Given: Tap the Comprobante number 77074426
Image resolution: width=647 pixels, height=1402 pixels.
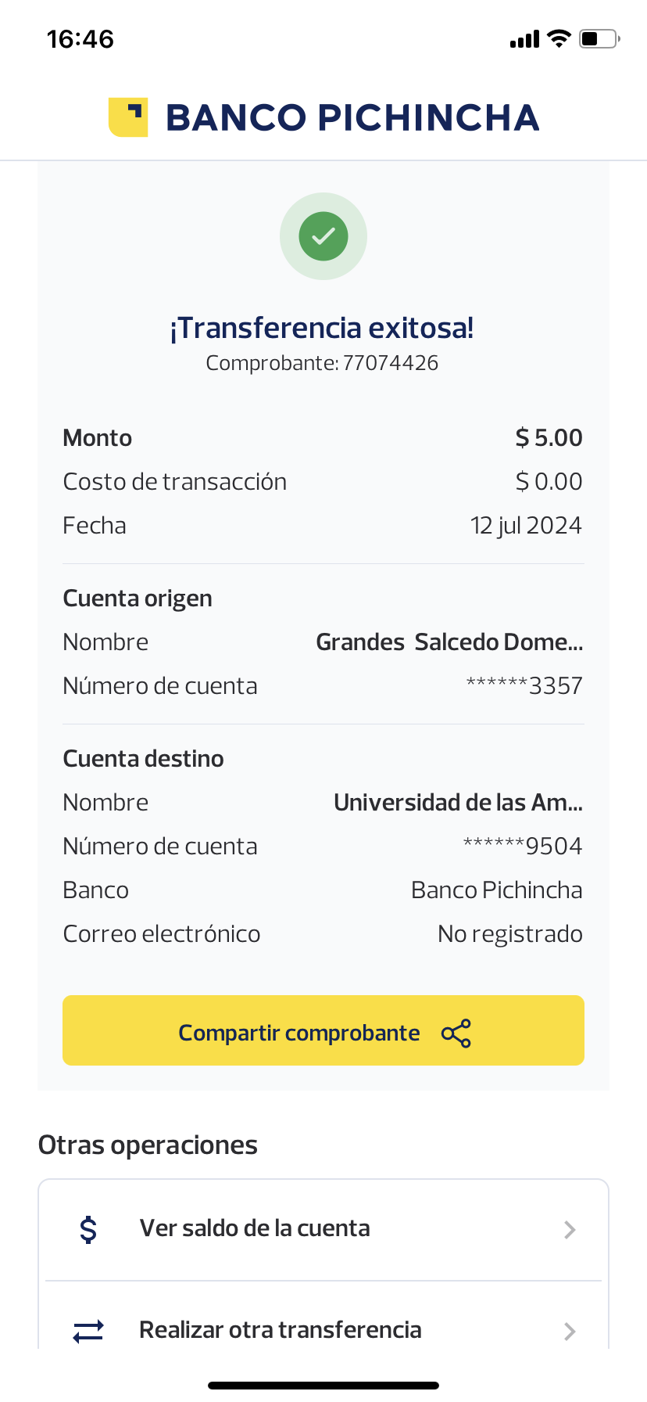Looking at the screenshot, I should pos(390,363).
